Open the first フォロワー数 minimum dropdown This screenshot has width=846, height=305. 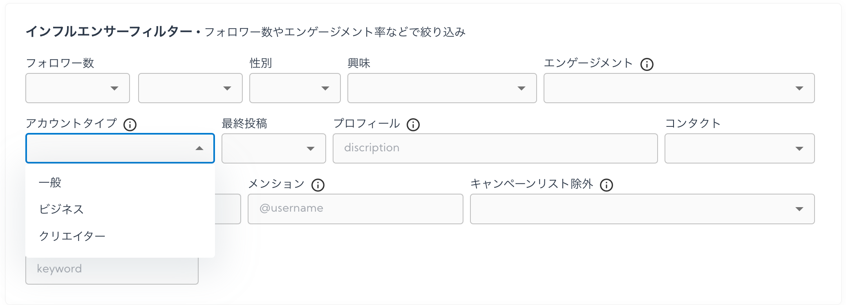coord(78,88)
